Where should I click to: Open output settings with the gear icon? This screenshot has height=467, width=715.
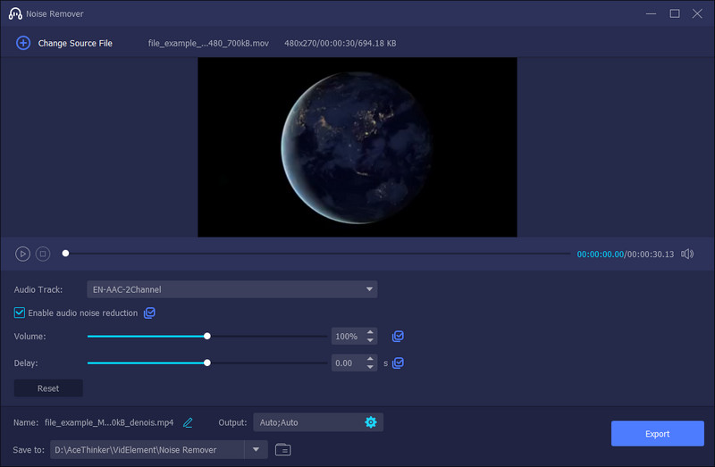pos(371,422)
